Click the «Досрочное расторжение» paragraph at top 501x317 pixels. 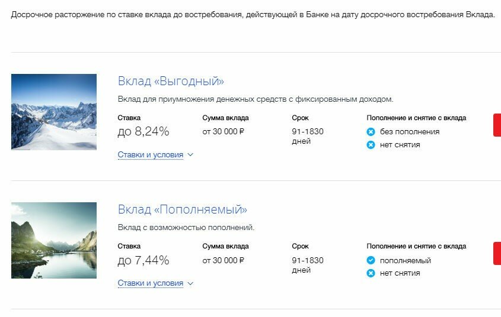253,14
